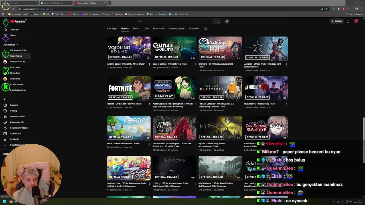Open the YouTube account avatar menu
Viewport: 365px width, 205px height.
coord(356,21)
